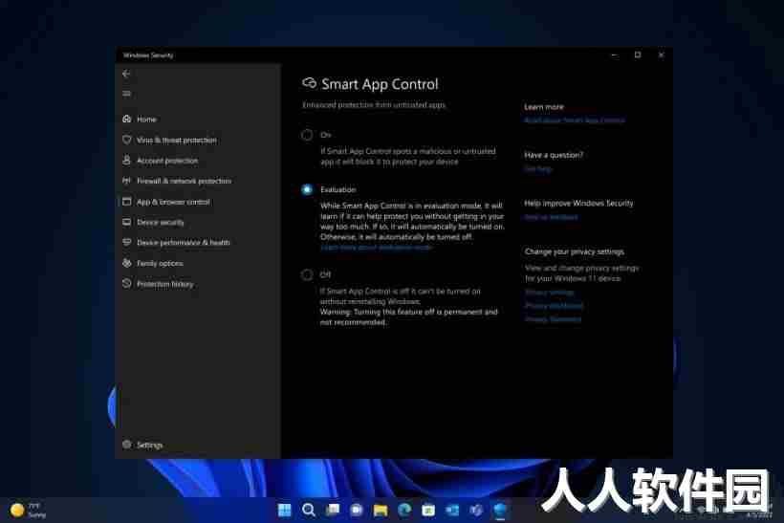784x523 pixels.
Task: Click 'Help improve Windows Security' heading
Action: pyautogui.click(x=578, y=203)
